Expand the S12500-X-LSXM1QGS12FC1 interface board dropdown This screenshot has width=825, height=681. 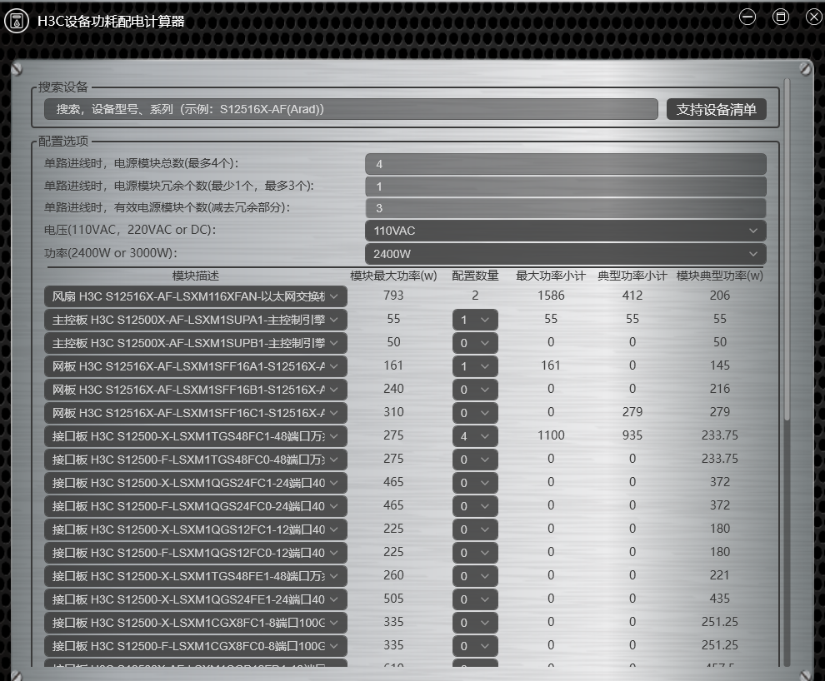coord(196,529)
